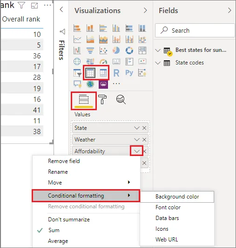Select the Table visualization icon
Image resolution: width=236 pixels, height=248 pixels.
[x=90, y=73]
